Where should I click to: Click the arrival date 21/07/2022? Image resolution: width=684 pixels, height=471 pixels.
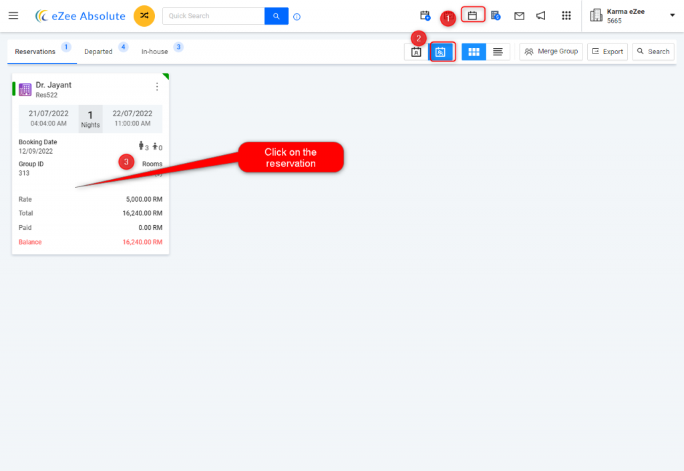48,114
